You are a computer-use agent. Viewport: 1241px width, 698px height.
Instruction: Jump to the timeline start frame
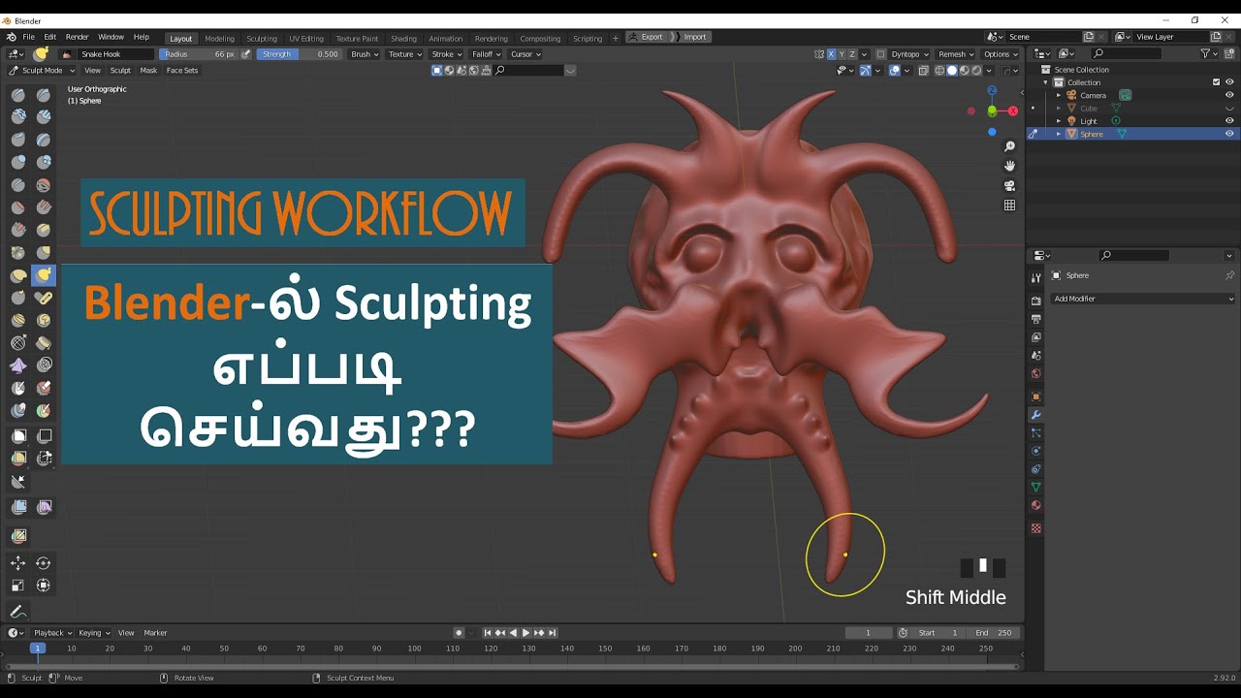pos(488,633)
